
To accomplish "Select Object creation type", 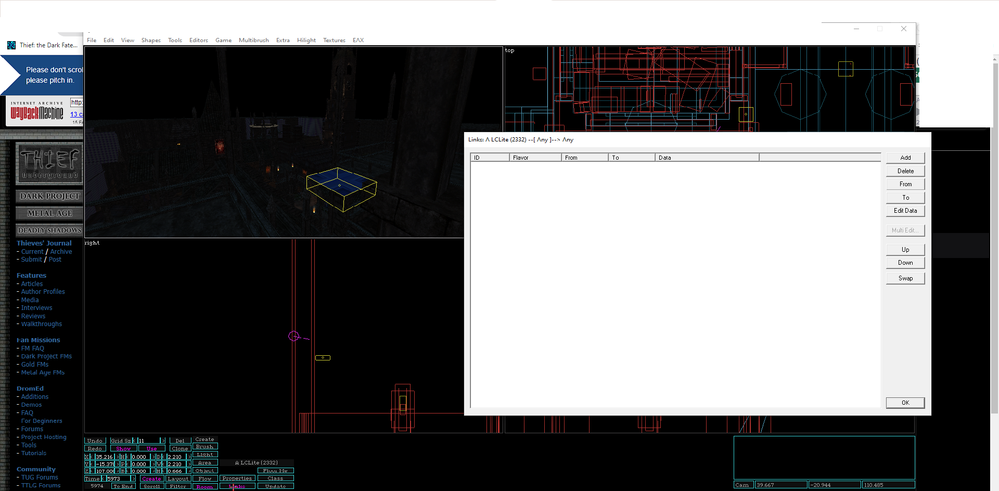I will pos(204,470).
